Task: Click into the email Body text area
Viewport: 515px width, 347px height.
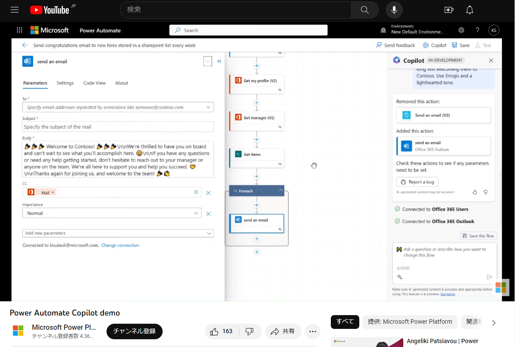Action: (x=118, y=159)
